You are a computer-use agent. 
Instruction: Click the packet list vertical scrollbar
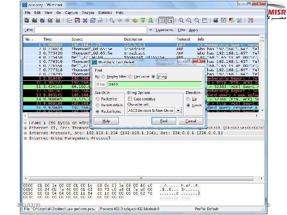[x=262, y=76]
